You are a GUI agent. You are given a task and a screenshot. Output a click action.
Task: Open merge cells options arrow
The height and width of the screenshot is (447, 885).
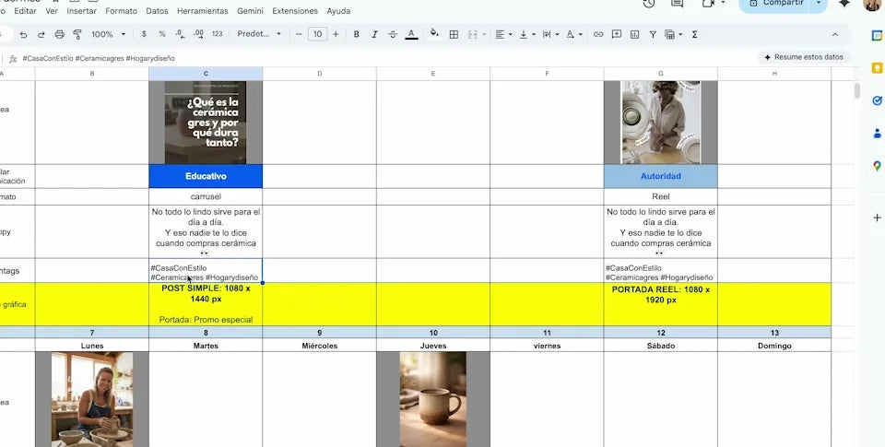pos(484,34)
